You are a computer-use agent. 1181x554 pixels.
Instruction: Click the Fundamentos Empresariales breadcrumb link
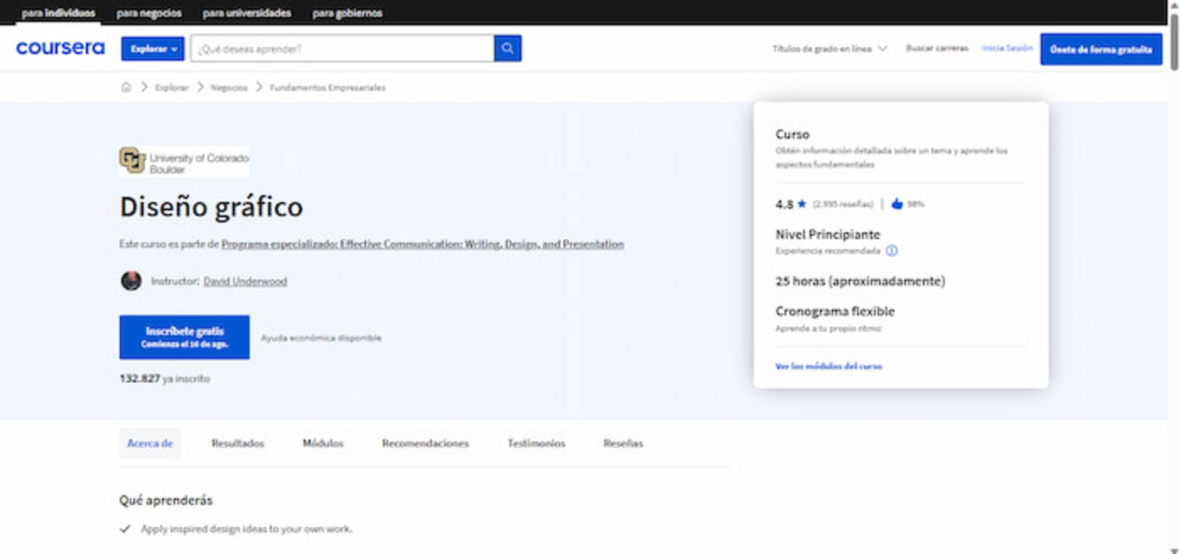click(327, 87)
